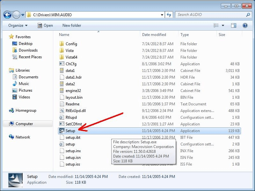Click the back navigation arrow

tap(7, 15)
